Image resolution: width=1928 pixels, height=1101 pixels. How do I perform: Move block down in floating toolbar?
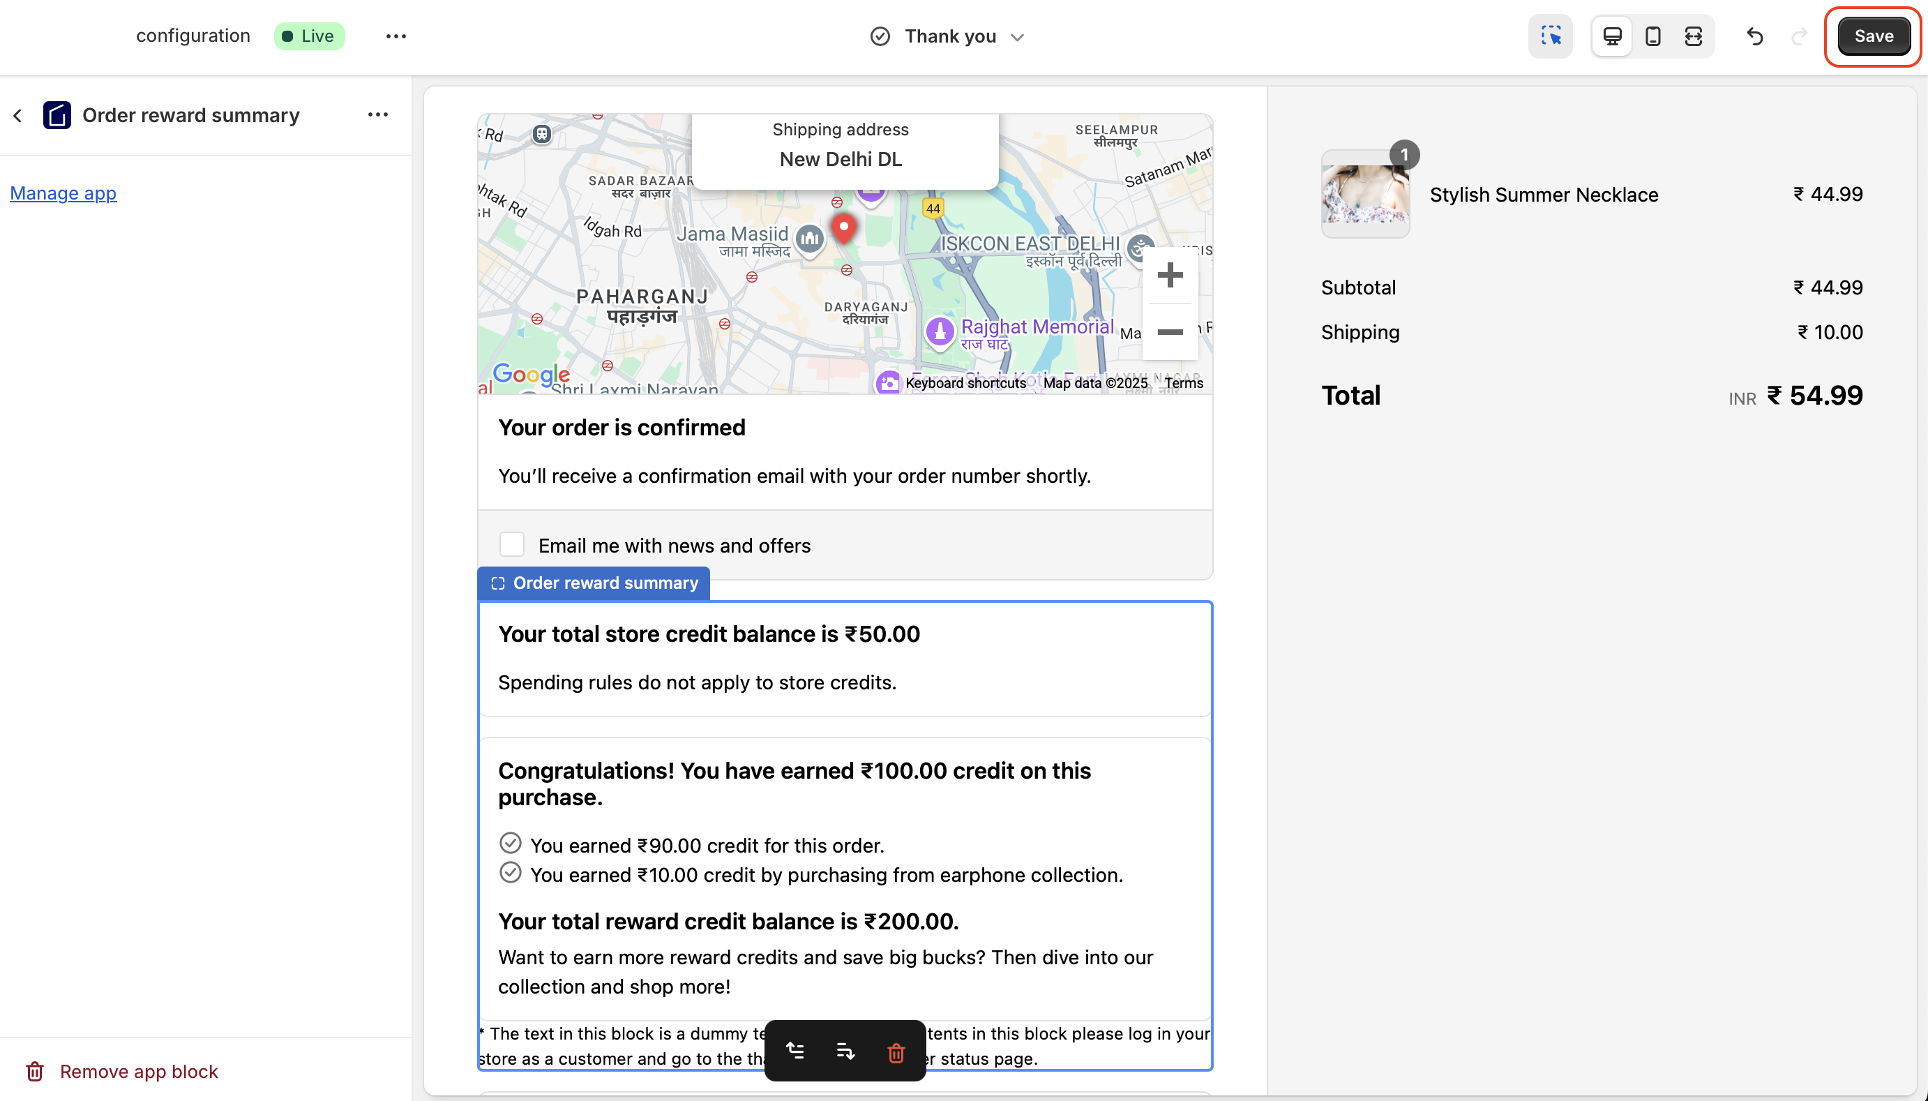tap(845, 1051)
